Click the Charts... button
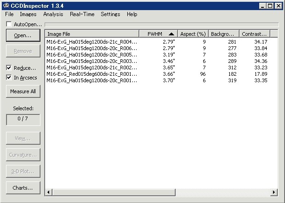The image size is (285, 203). click(23, 188)
